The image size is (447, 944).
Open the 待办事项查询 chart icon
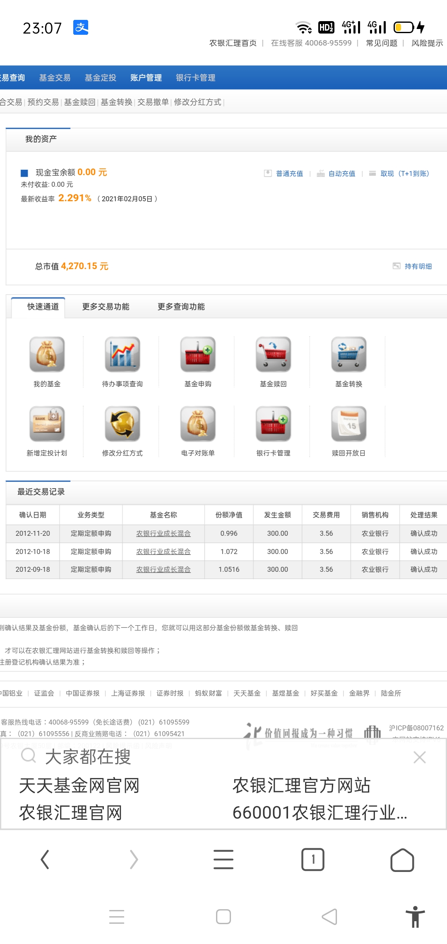pos(122,354)
